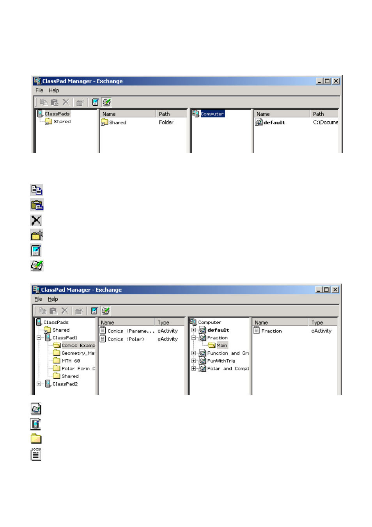This screenshot has height=527, width=372.
Task: Toggle Exchange window toolbar icon in ClassPad1 window
Action: (105, 311)
